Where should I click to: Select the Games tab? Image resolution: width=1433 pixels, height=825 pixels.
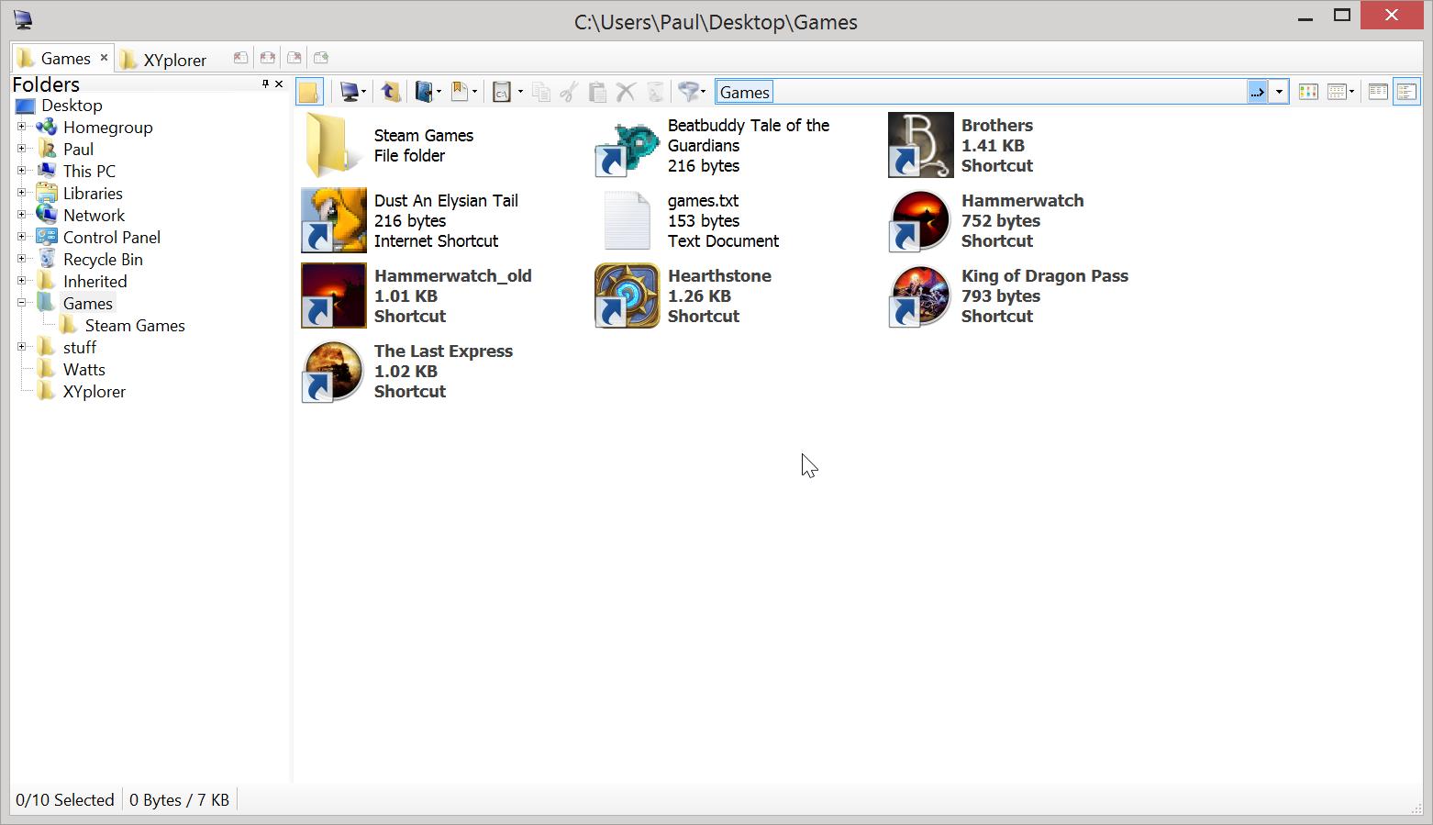click(62, 58)
